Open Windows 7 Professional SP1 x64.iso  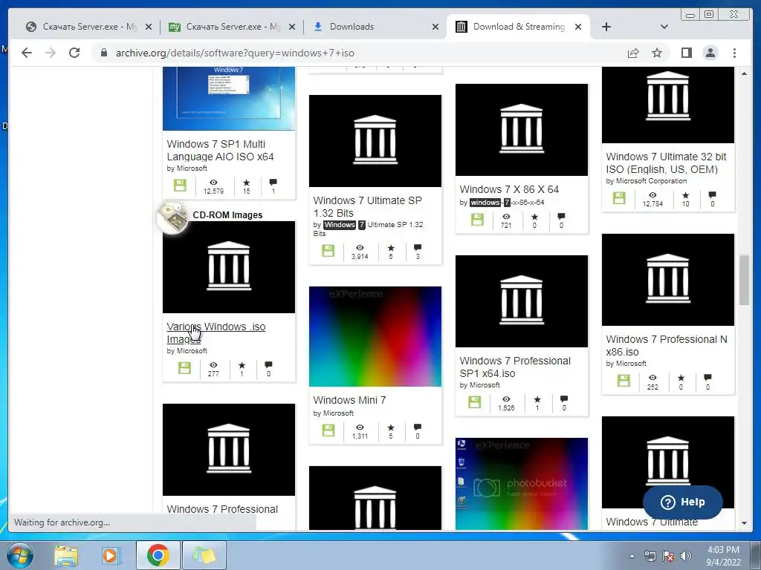pos(515,367)
